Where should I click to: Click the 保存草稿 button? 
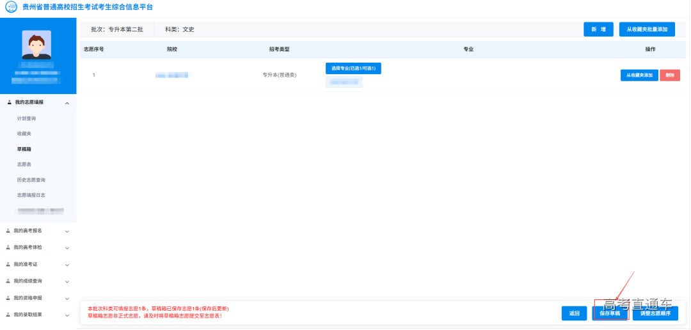pyautogui.click(x=609, y=313)
